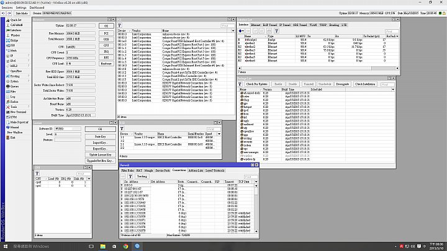Click the Downgrade button in Package List
The height and width of the screenshot is (251, 447).
pos(343,84)
